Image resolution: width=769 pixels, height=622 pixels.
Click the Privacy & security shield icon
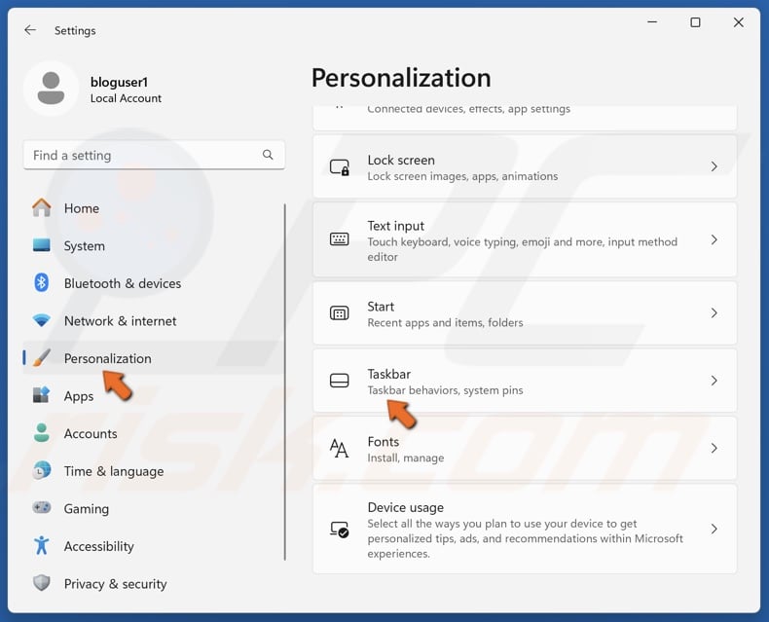tap(42, 583)
